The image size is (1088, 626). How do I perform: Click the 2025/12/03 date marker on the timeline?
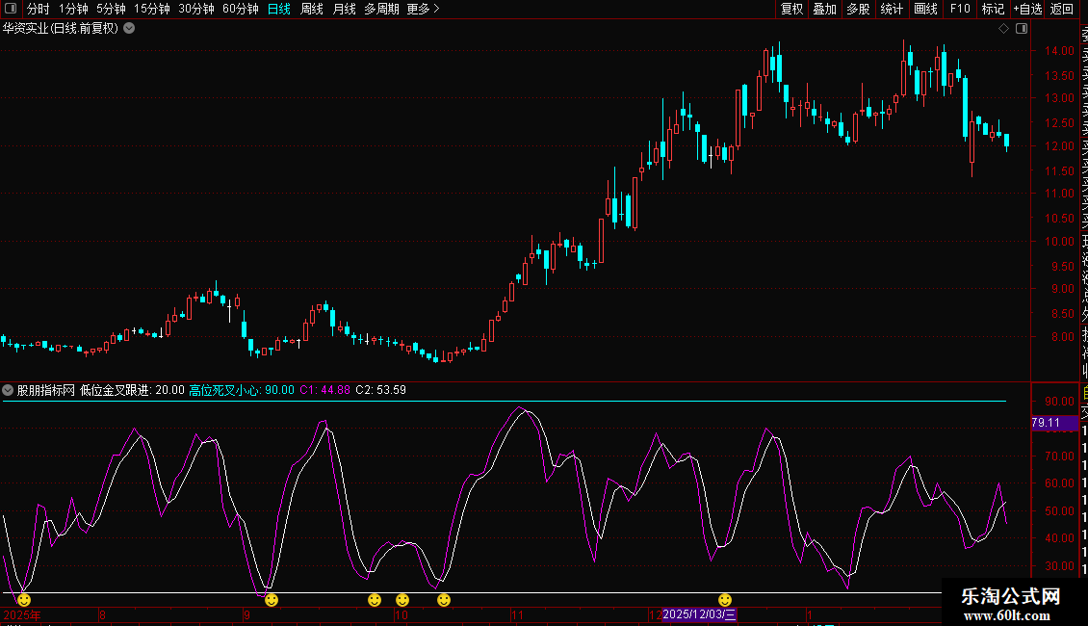[699, 614]
